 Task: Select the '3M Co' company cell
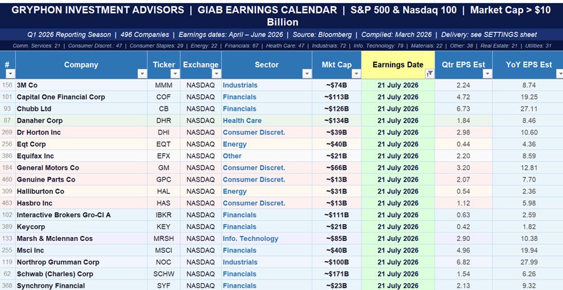click(81, 85)
